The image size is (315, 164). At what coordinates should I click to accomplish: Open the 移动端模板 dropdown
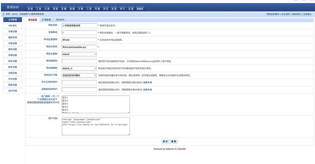(x=79, y=68)
